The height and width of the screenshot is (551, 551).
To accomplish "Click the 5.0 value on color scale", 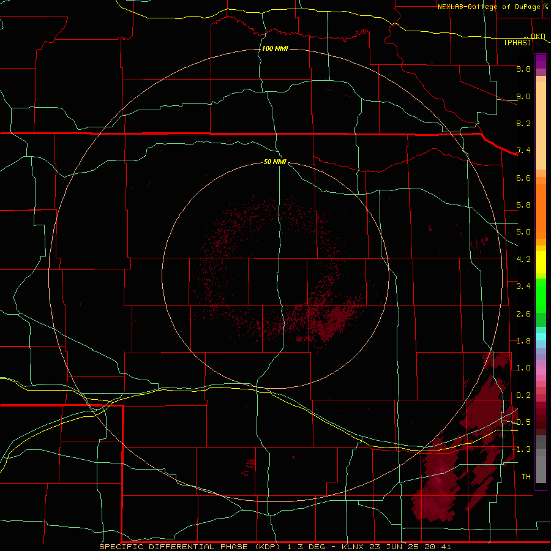I will (523, 232).
